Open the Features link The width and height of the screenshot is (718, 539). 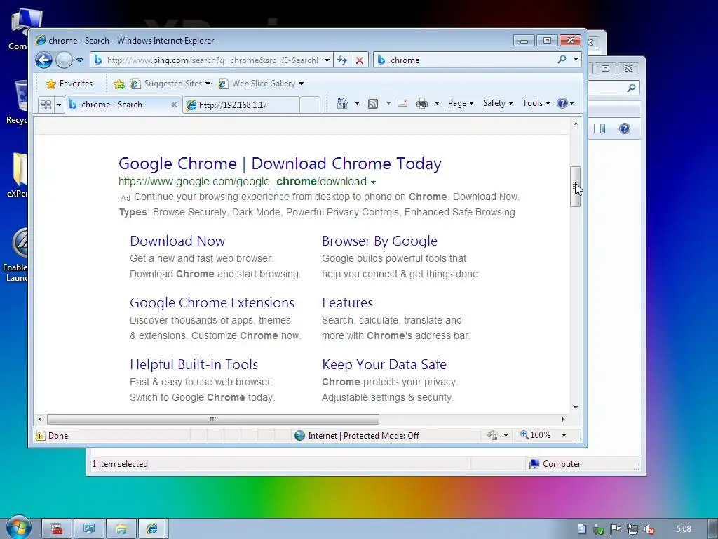click(x=347, y=303)
